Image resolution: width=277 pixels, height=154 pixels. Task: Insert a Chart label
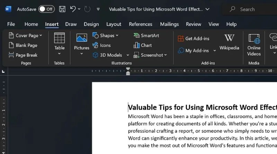146,45
